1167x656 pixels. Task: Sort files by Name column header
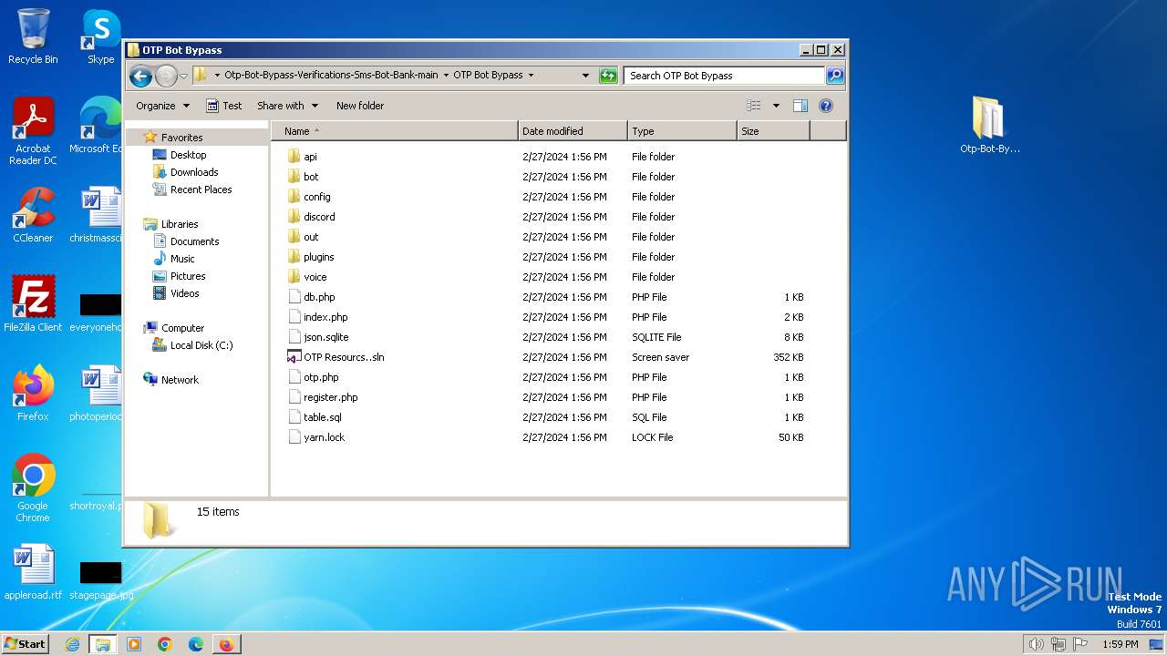[x=394, y=131]
